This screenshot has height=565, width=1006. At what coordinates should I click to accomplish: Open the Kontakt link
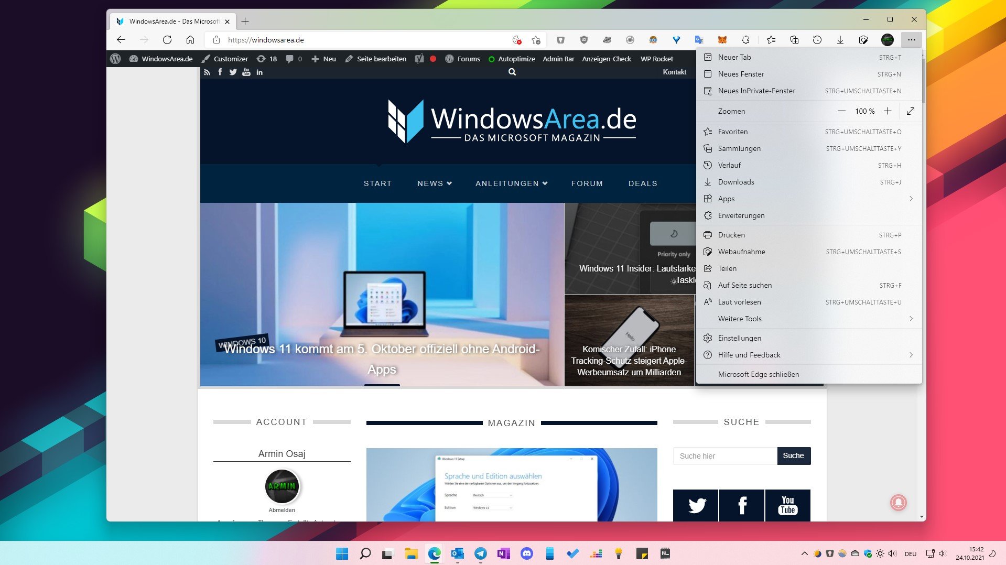pos(674,72)
